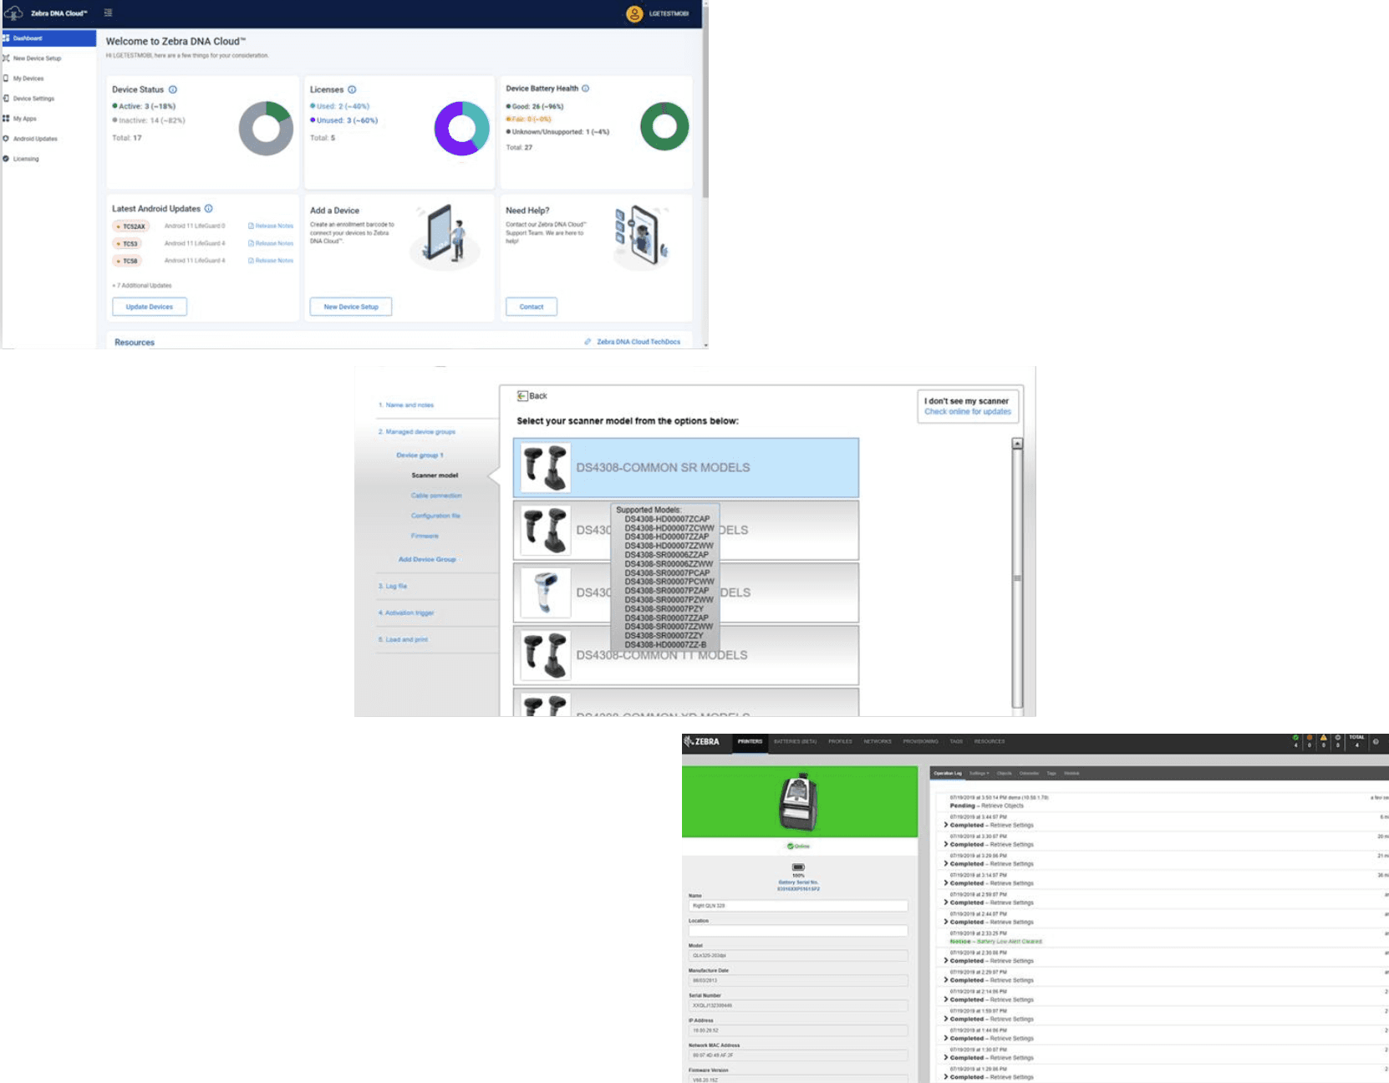
Task: Click the Device Status info icon
Action: point(173,89)
